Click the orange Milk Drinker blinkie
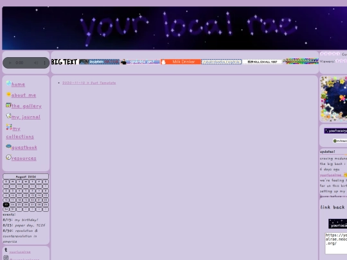Viewport: 347px width, 260px height. (181, 62)
